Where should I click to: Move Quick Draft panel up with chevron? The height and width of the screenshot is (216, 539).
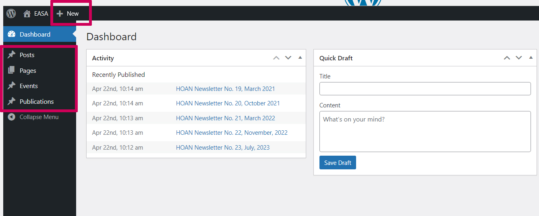click(507, 58)
